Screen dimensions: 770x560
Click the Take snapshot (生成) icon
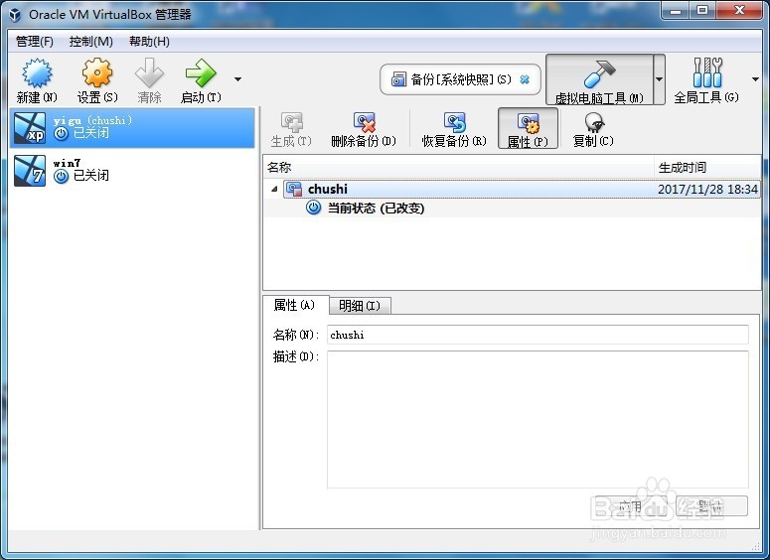pos(292,122)
